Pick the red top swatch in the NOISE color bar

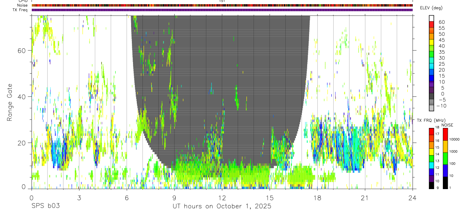point(445,134)
